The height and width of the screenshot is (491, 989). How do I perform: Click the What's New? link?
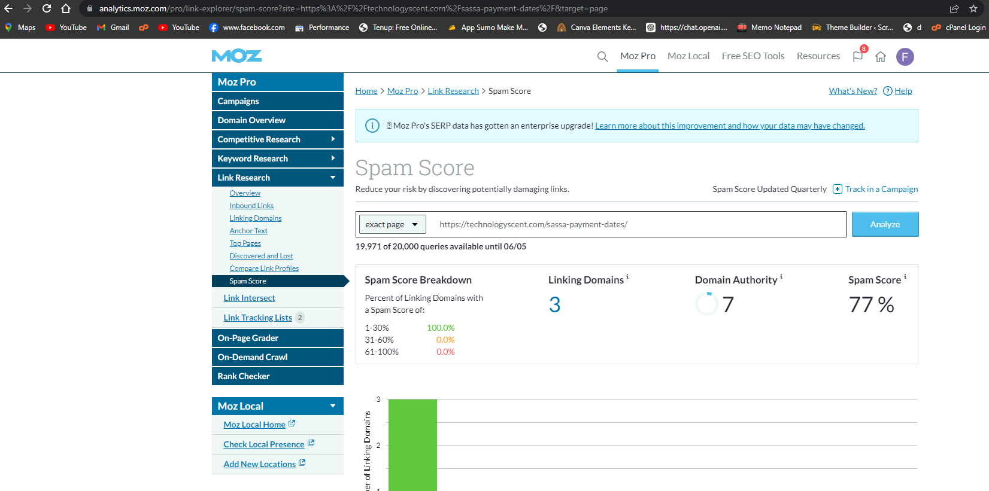coord(853,91)
